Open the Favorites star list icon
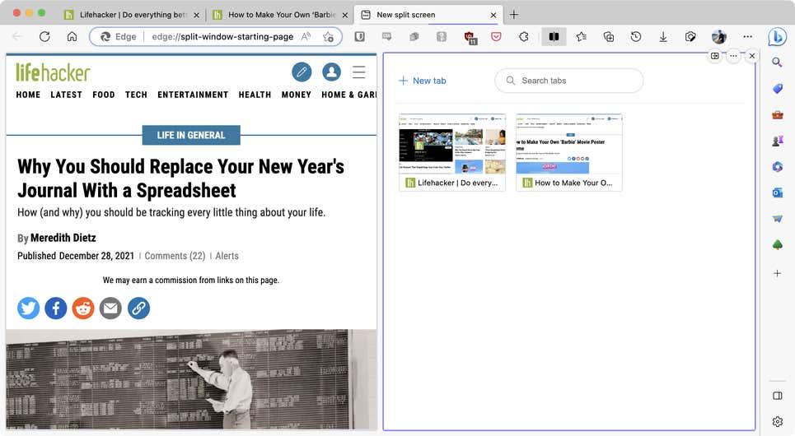The height and width of the screenshot is (436, 795). 581,36
